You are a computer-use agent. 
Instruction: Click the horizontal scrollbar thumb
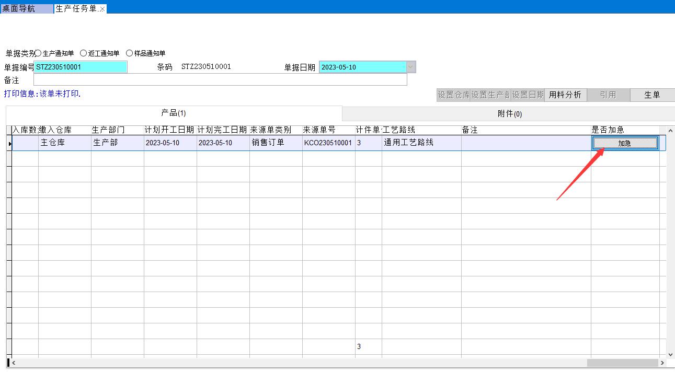pyautogui.click(x=622, y=363)
